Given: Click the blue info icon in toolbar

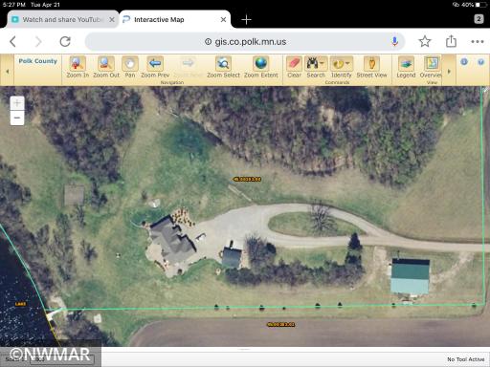Looking at the screenshot, I should pyautogui.click(x=464, y=61).
